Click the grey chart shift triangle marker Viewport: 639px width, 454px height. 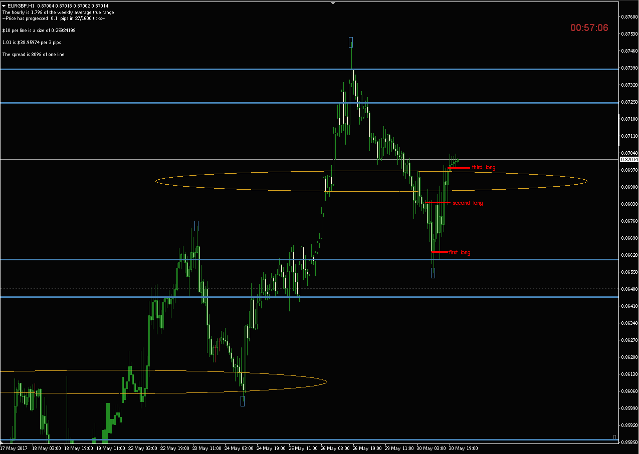coord(333,3)
